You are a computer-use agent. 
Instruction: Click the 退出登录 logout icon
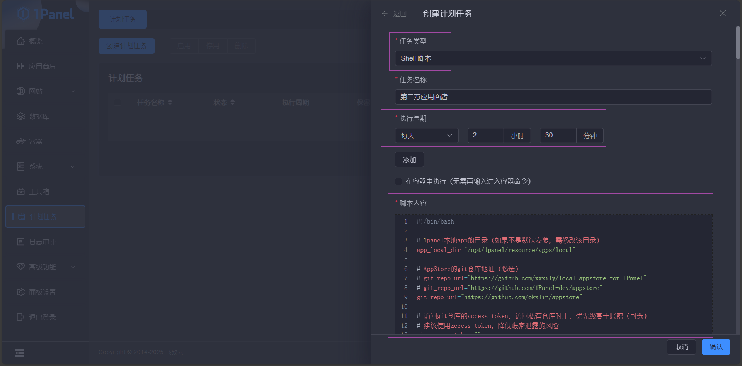click(x=21, y=317)
